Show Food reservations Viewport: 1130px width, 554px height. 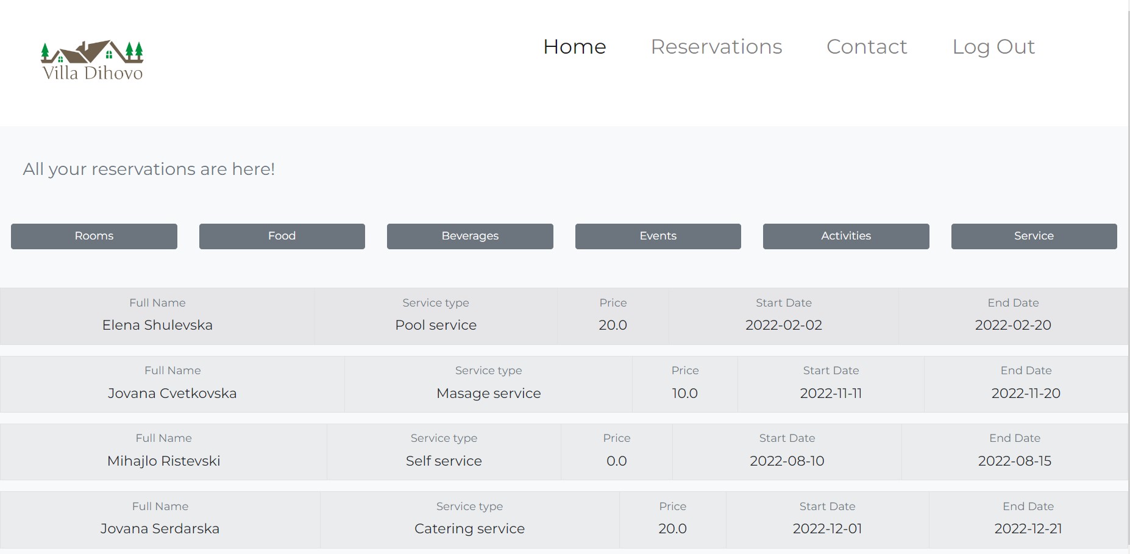coord(282,236)
